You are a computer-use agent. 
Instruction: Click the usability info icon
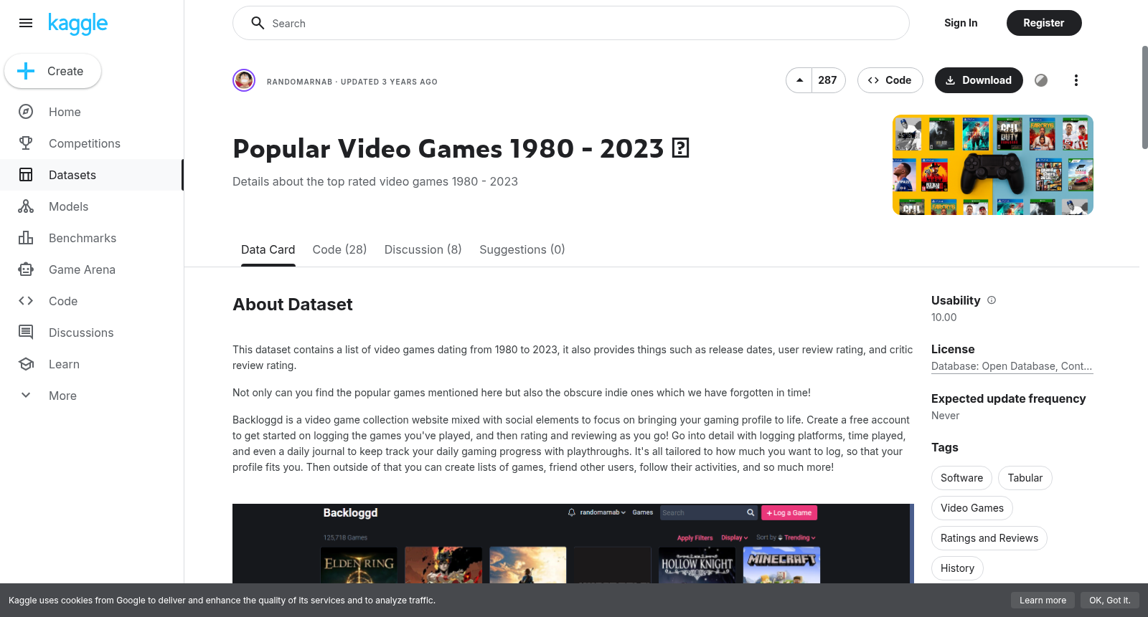(x=992, y=300)
